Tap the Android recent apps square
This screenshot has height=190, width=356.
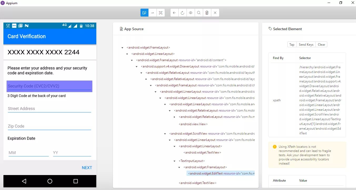point(76,181)
